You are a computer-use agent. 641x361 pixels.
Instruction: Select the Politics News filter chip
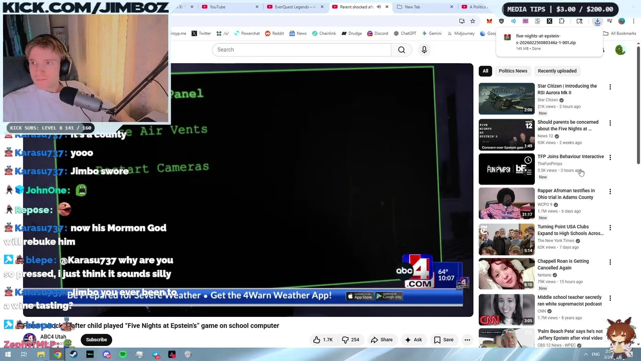point(513,71)
